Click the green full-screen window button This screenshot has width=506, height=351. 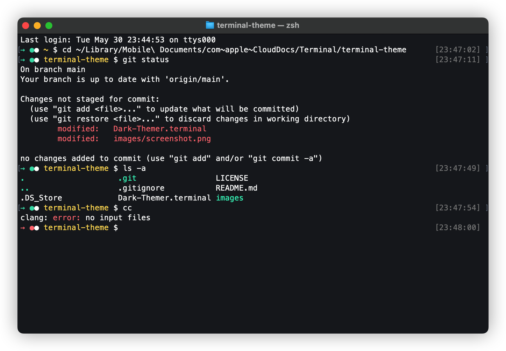click(49, 26)
